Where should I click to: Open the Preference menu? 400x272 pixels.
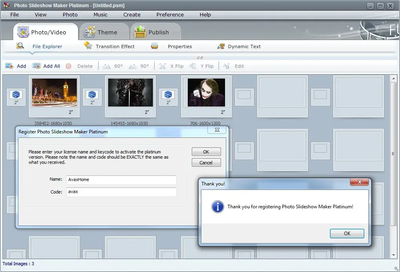[x=170, y=14]
